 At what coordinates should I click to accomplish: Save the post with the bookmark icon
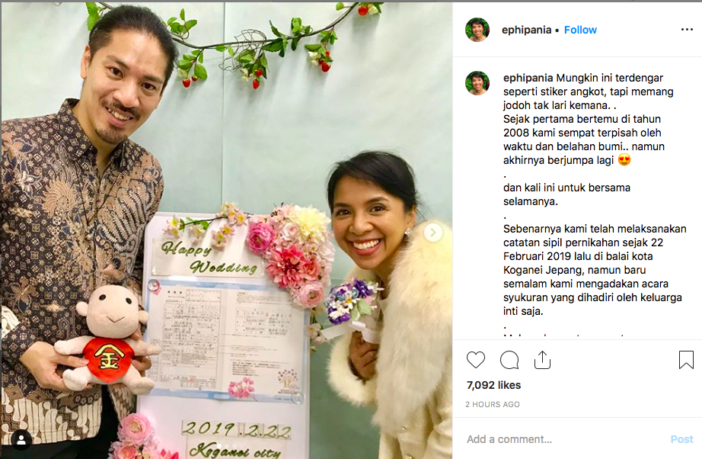tap(686, 360)
